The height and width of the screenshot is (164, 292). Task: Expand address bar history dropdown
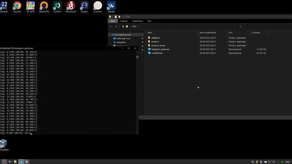(235, 26)
